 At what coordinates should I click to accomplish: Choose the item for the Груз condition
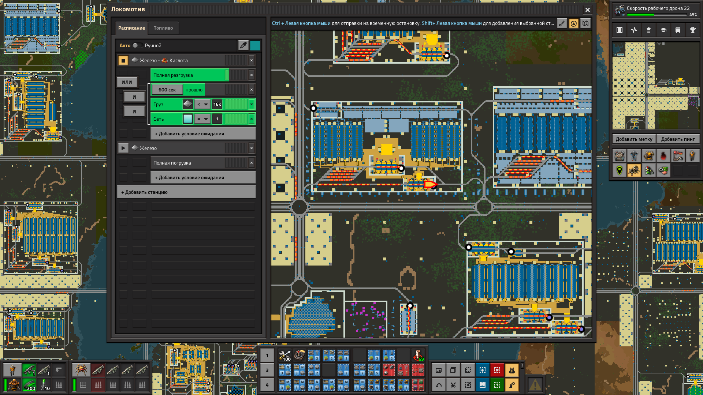(x=187, y=104)
